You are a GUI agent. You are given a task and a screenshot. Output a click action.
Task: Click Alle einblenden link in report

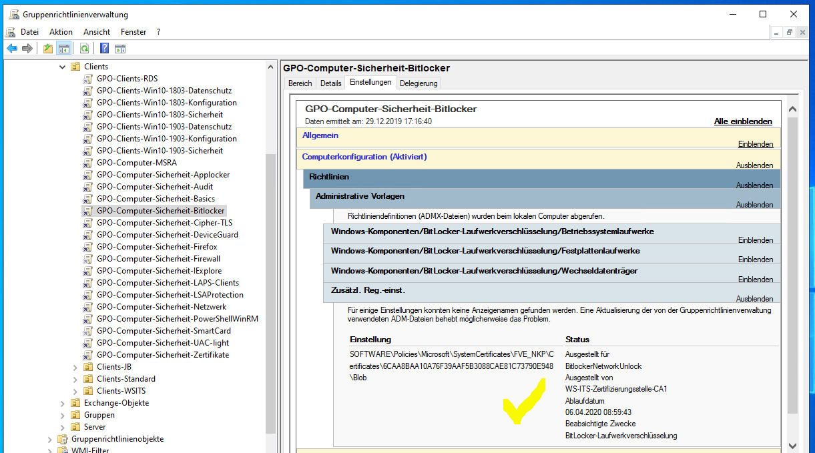point(743,121)
